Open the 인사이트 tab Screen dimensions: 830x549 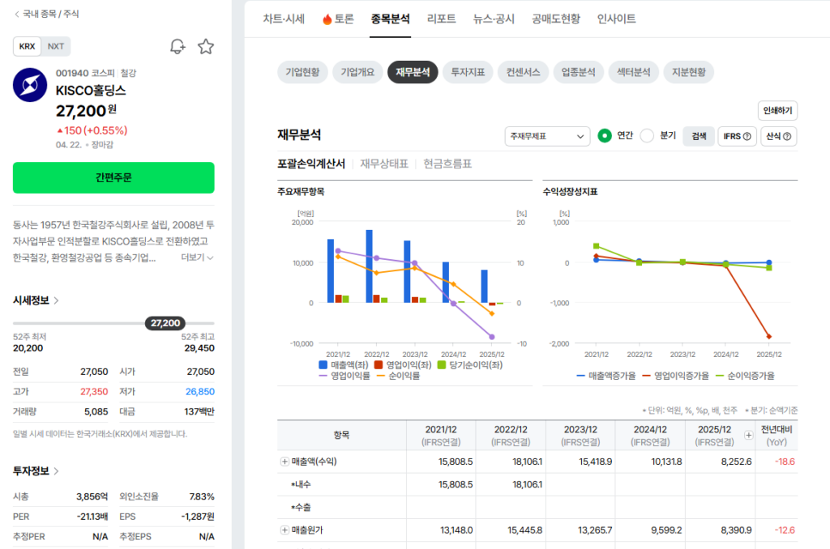[617, 19]
